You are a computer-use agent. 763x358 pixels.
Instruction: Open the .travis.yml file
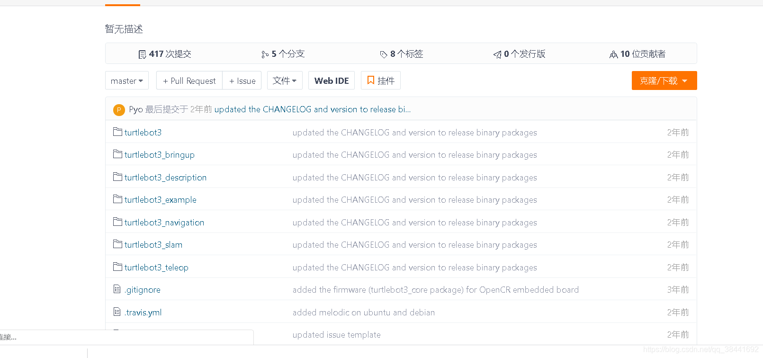click(143, 313)
